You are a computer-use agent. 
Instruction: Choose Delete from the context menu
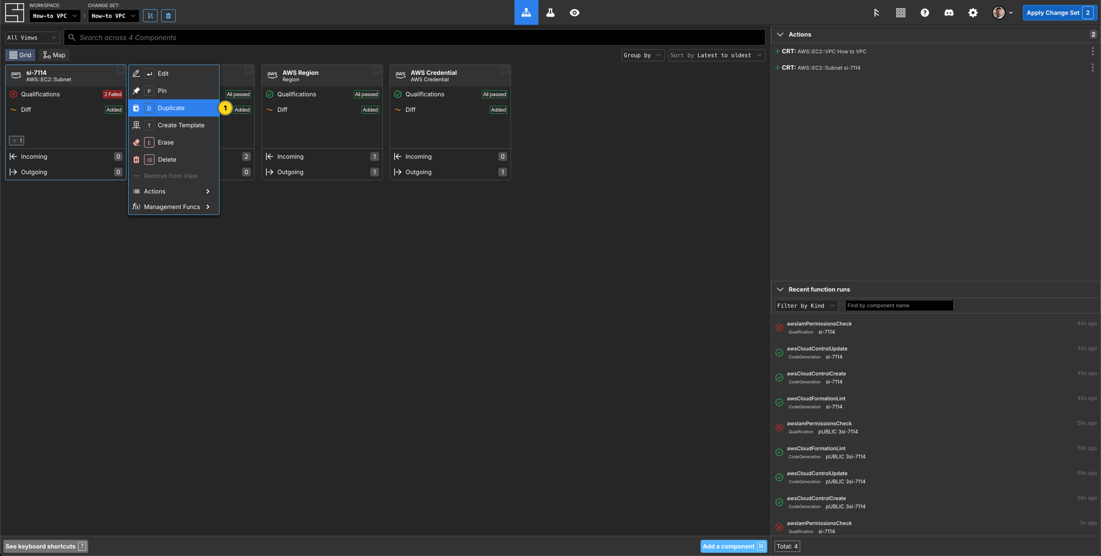pyautogui.click(x=174, y=159)
